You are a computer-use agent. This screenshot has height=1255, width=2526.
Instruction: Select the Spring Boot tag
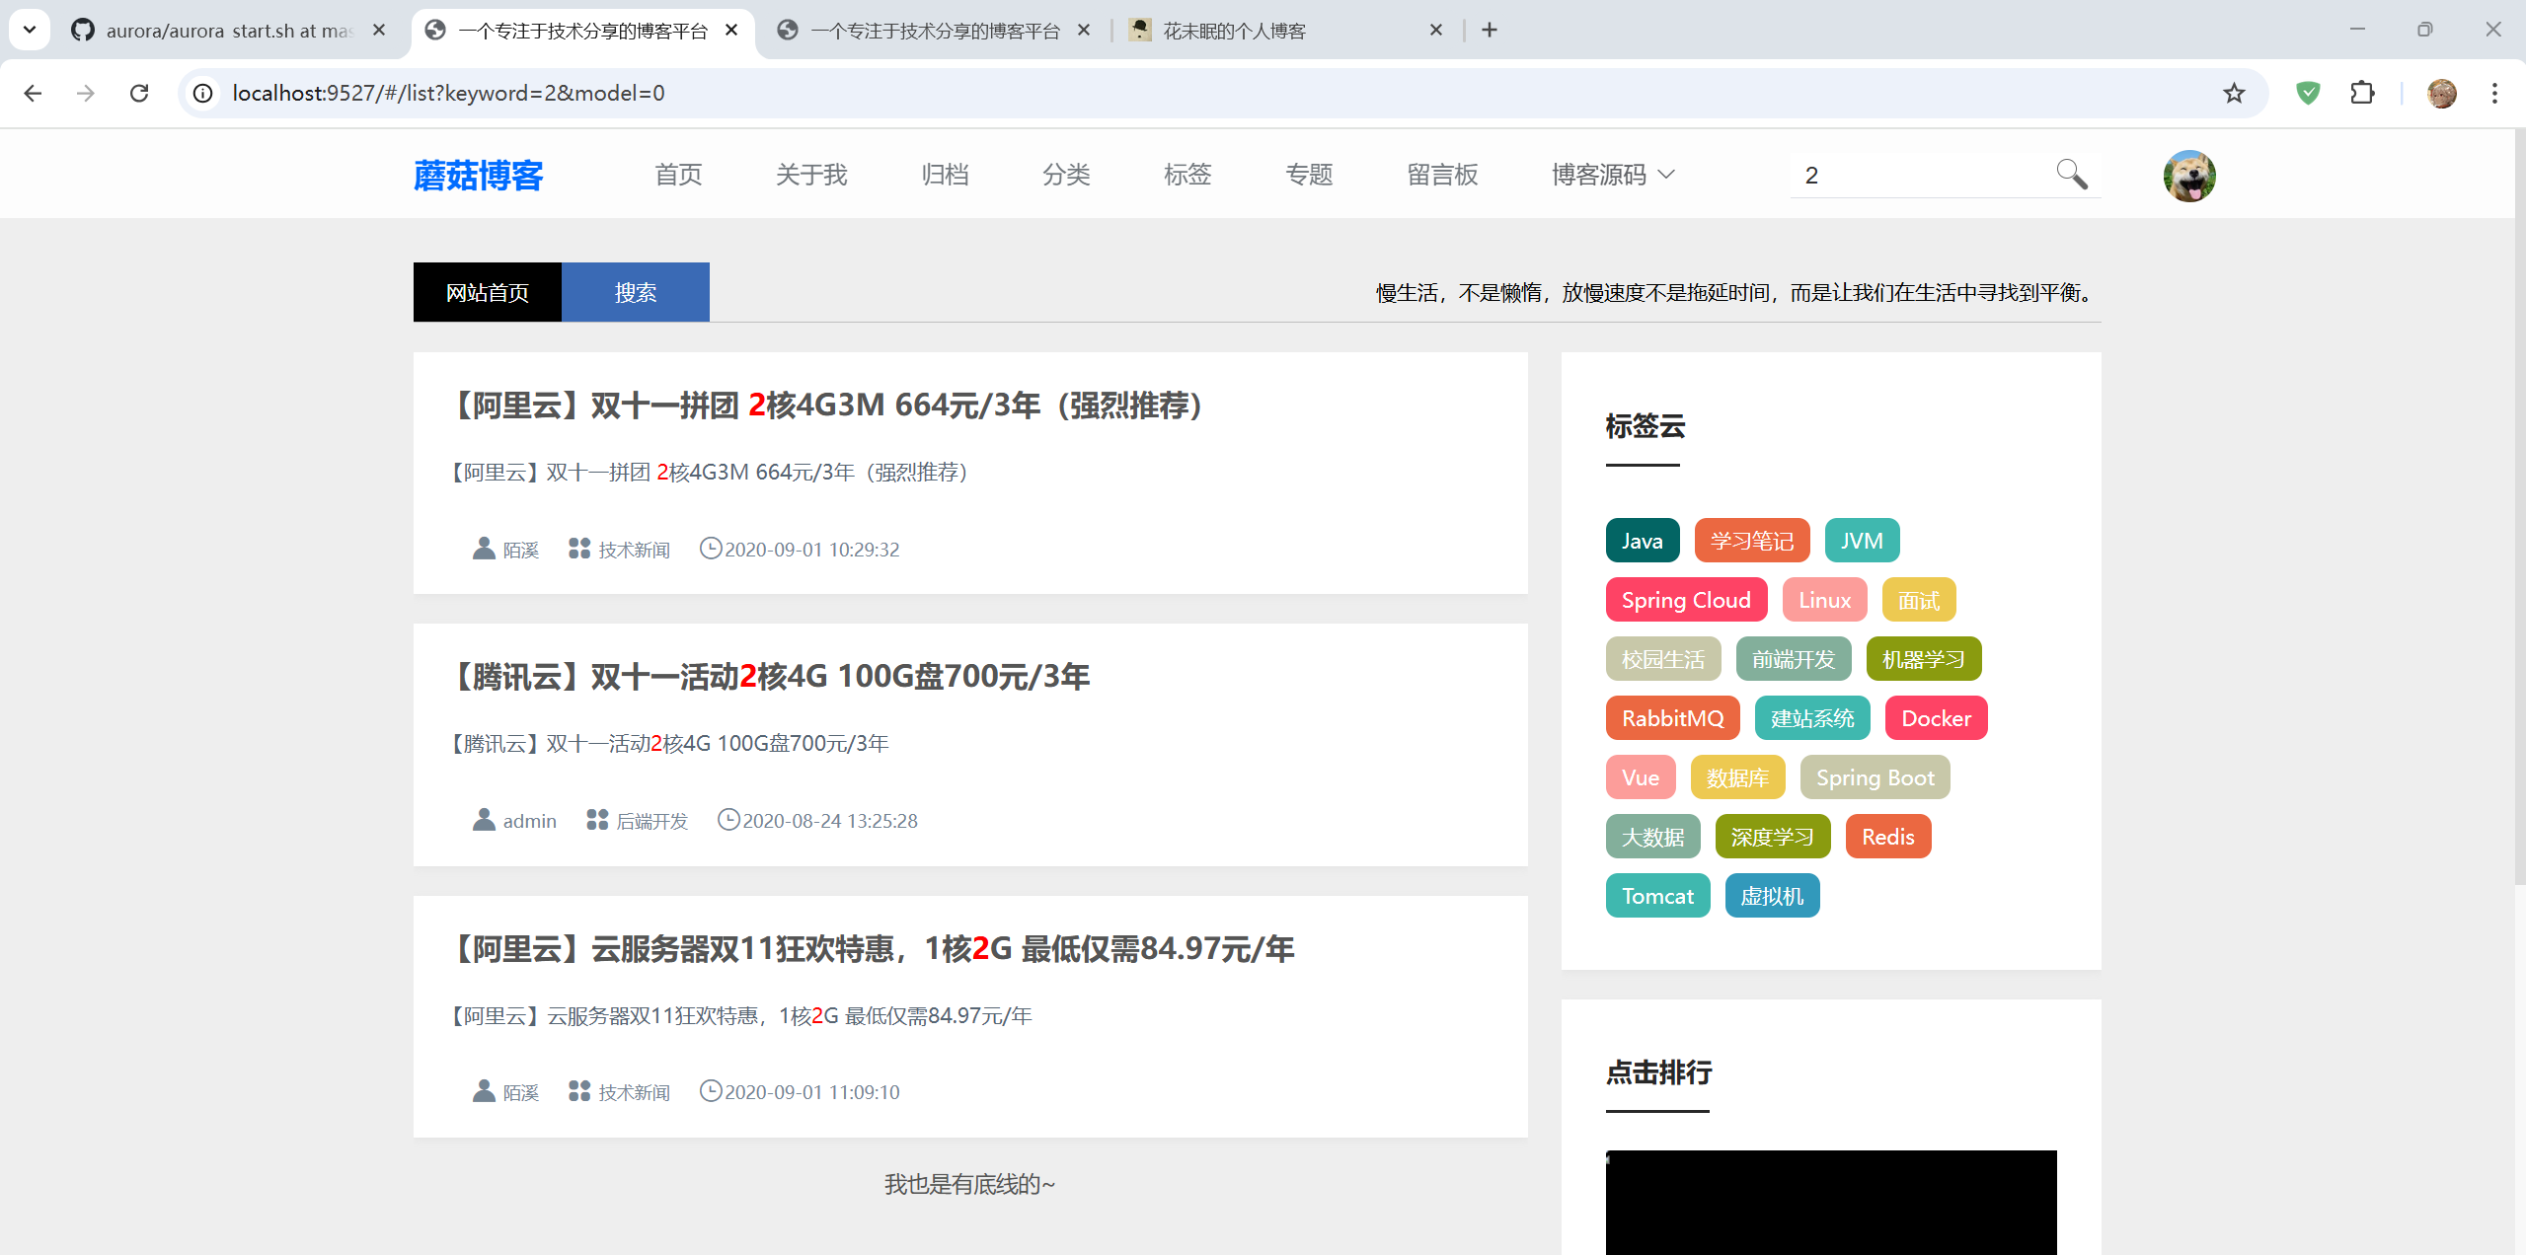pyautogui.click(x=1875, y=776)
